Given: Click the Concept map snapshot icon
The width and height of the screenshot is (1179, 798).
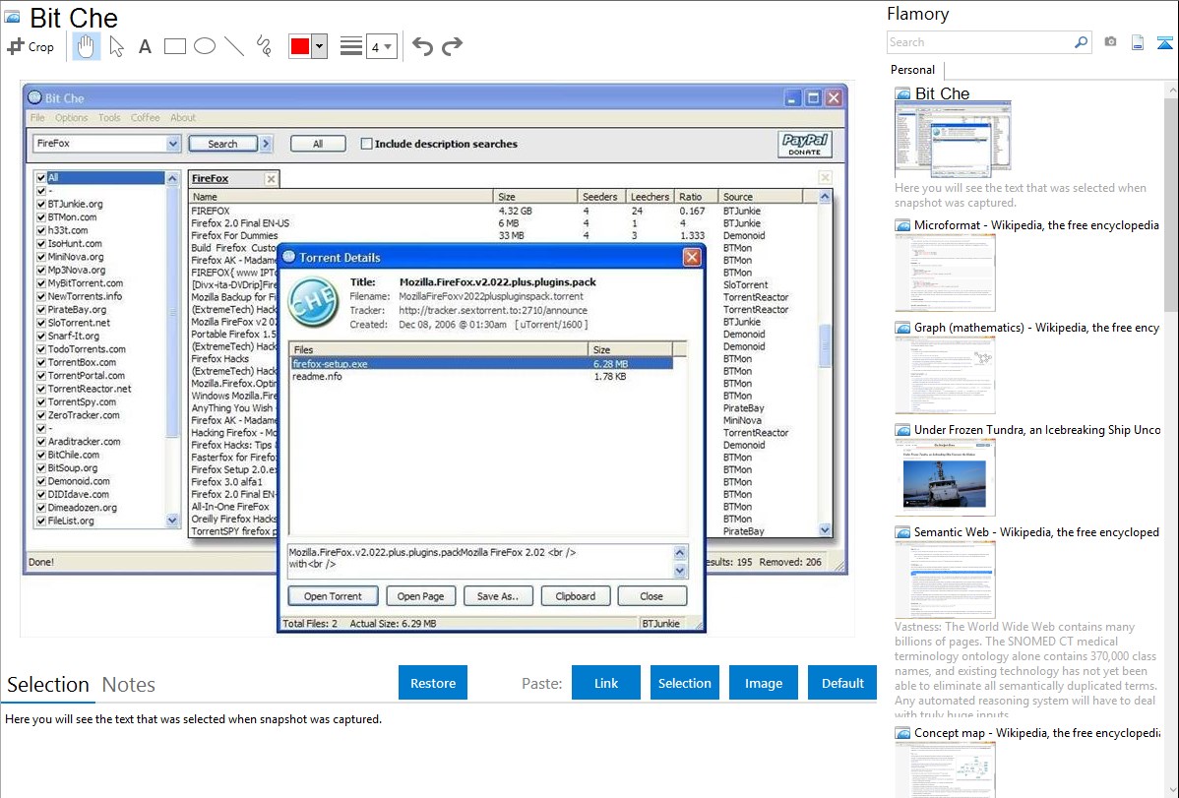Looking at the screenshot, I should coord(902,733).
